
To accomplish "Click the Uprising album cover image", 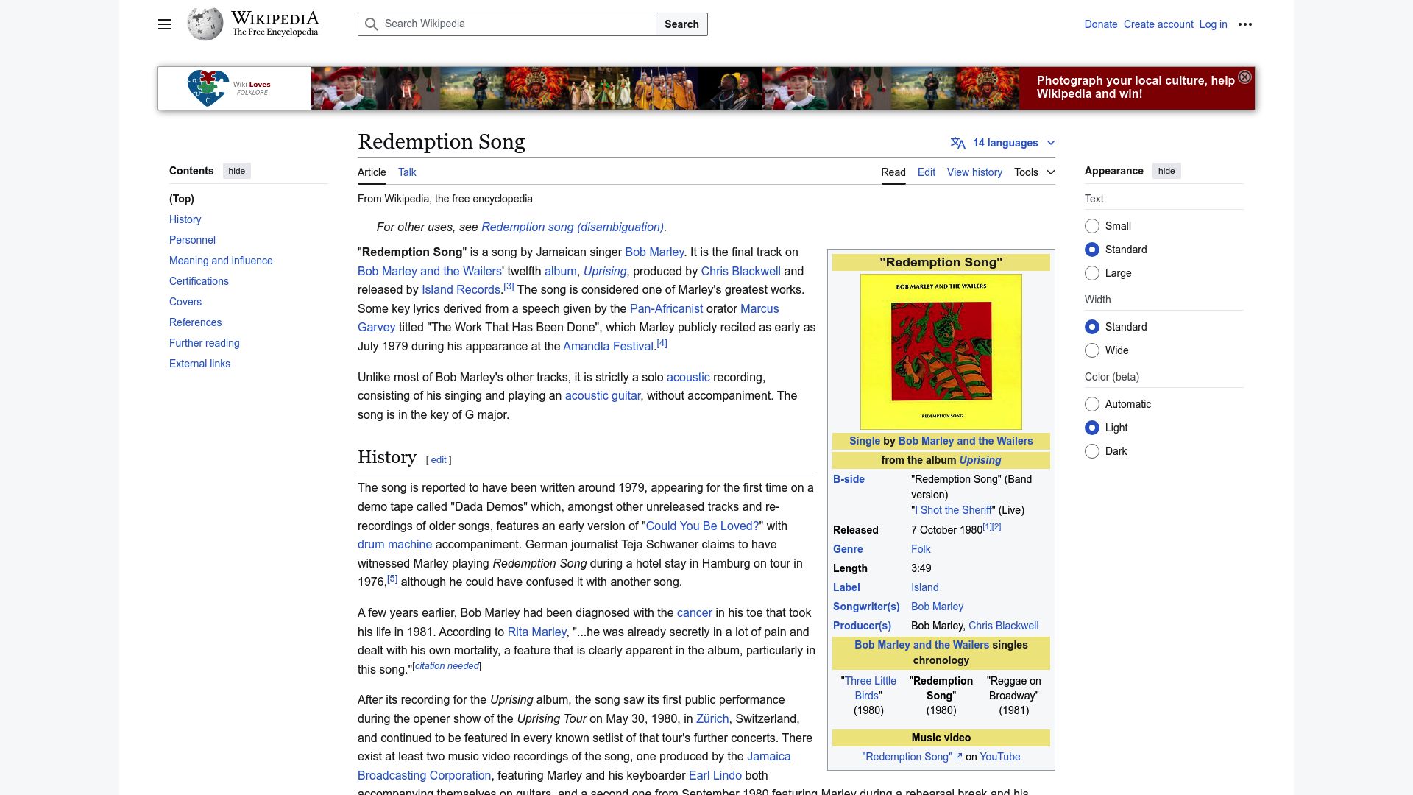I will pos(940,351).
